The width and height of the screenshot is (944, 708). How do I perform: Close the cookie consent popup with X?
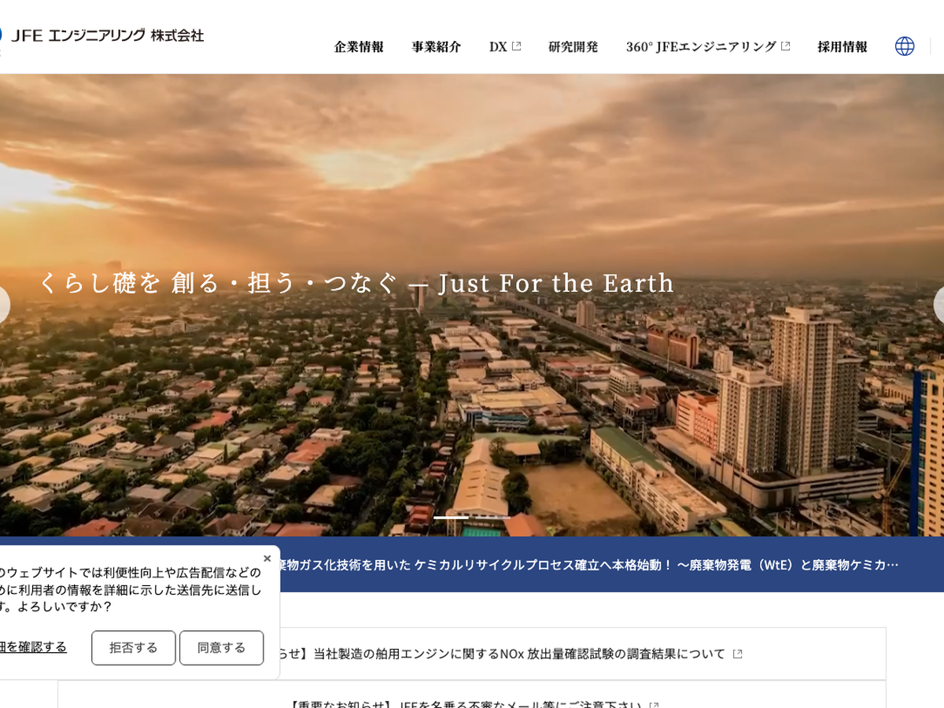click(267, 559)
